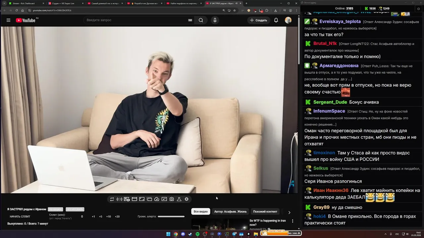The image size is (424, 238).
Task: Click username Brutal_N1k in chat
Action: click(325, 44)
